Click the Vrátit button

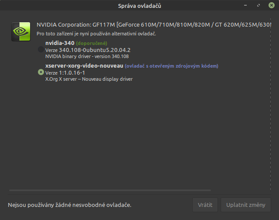tap(205, 205)
